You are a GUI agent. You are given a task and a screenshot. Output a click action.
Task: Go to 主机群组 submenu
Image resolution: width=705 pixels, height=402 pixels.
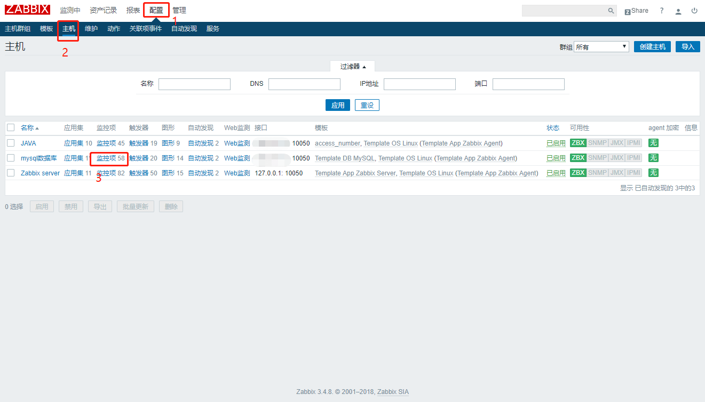coord(18,29)
